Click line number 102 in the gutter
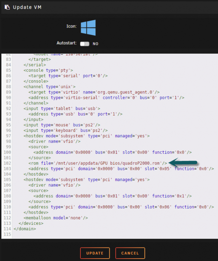The image size is (218, 261). 7,163
